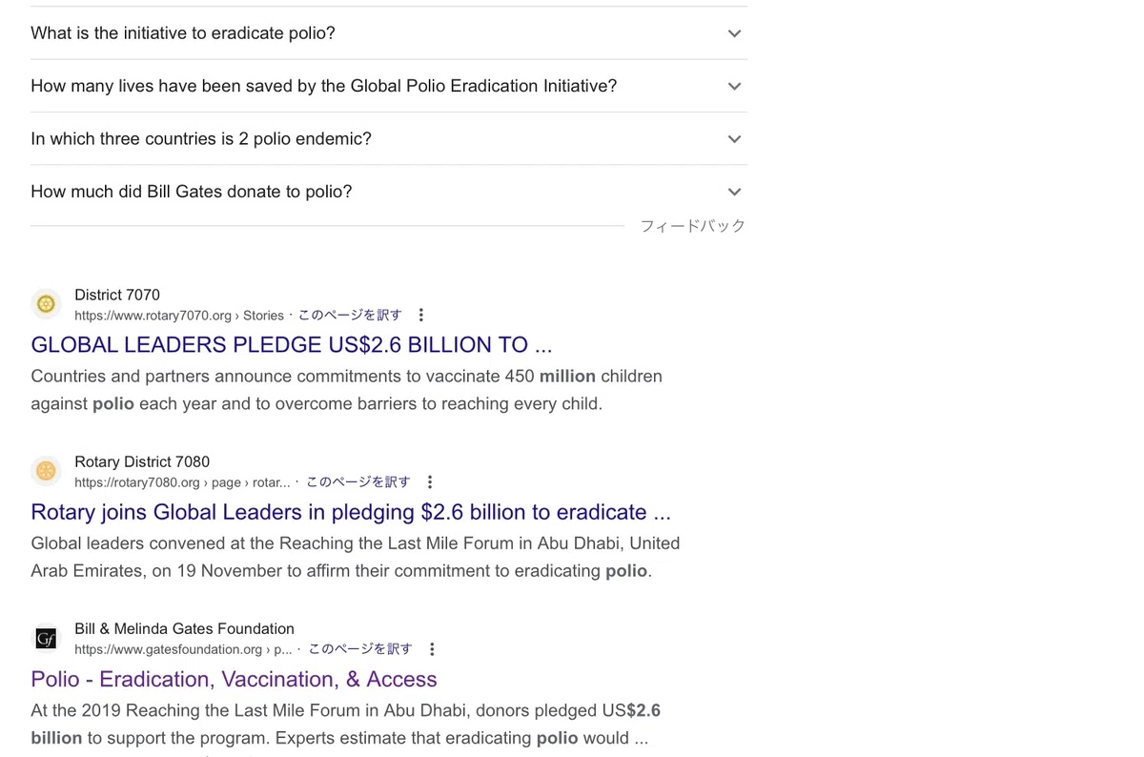The height and width of the screenshot is (757, 1144).
Task: Click the フィードバック feedback link
Action: pyautogui.click(x=693, y=226)
